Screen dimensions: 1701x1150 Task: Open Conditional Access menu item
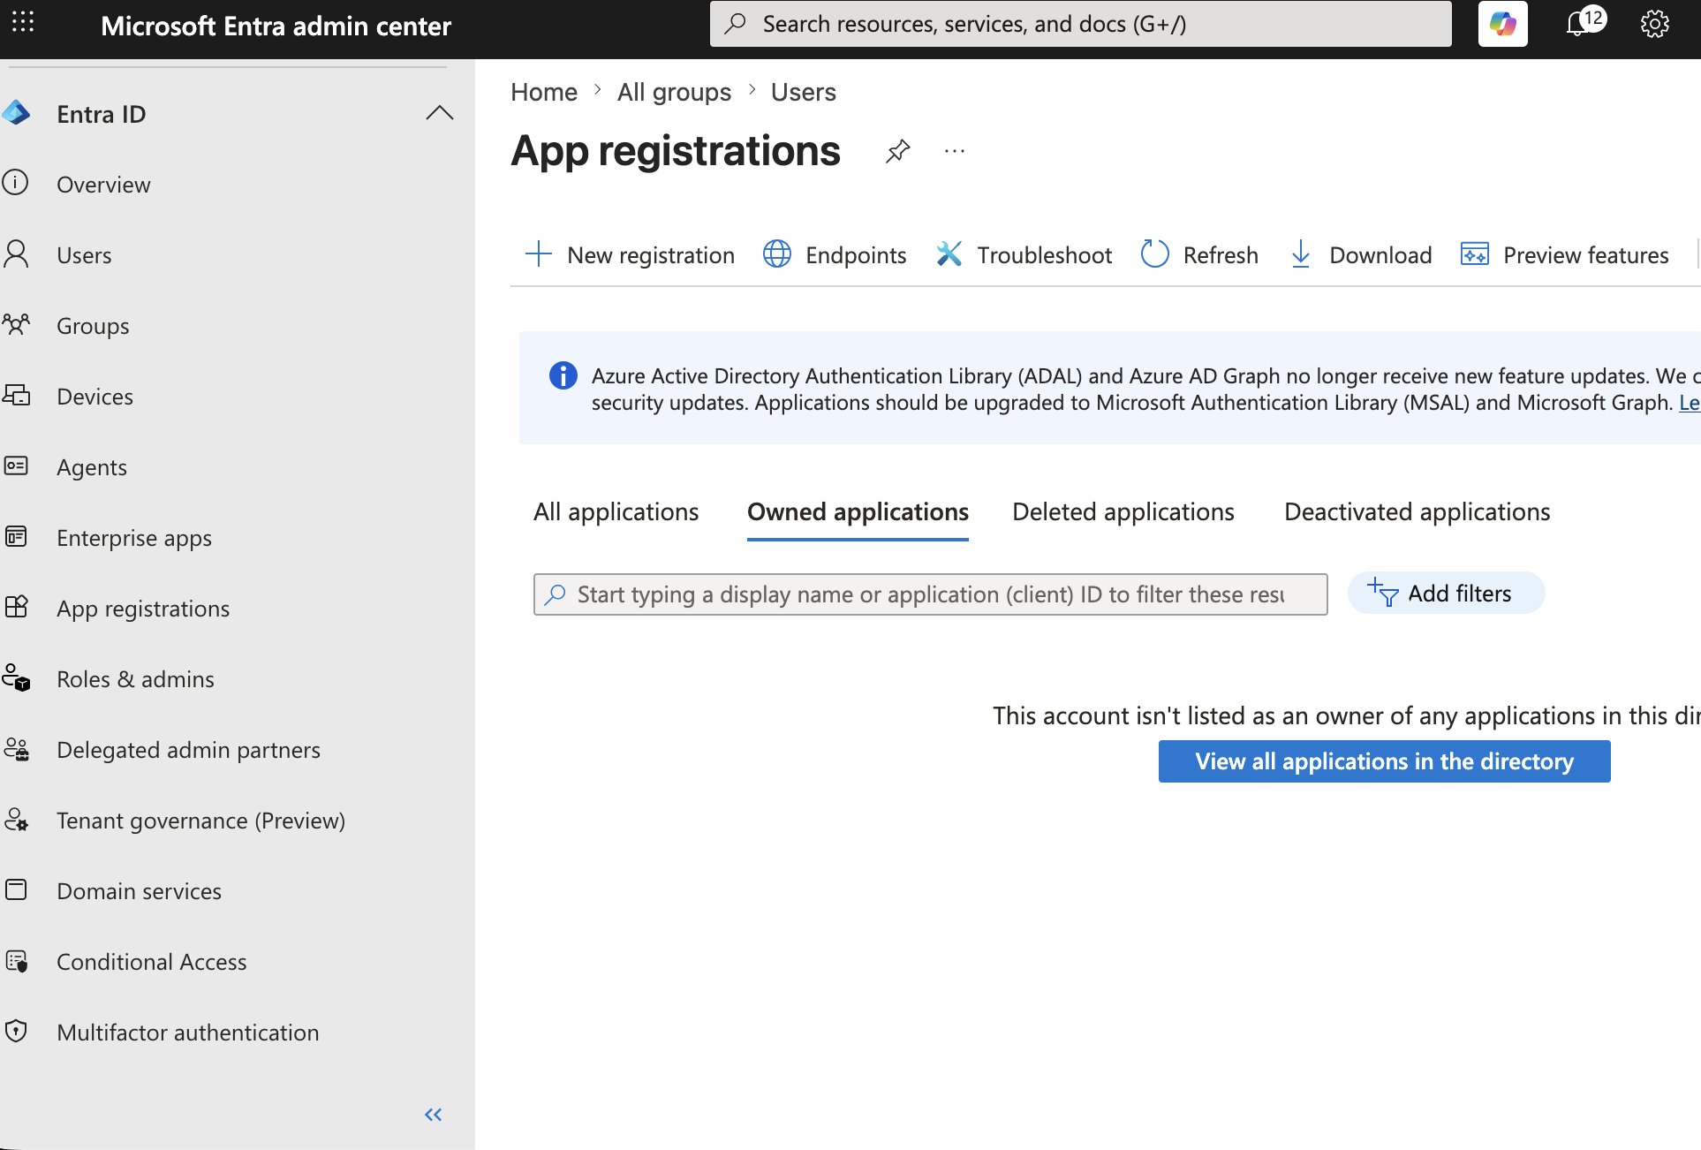click(x=151, y=962)
